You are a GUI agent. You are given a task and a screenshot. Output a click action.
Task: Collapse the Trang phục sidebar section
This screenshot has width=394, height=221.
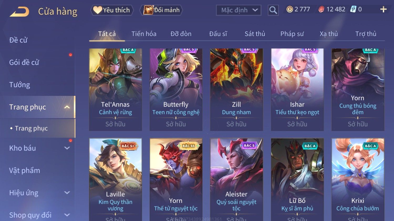(67, 107)
